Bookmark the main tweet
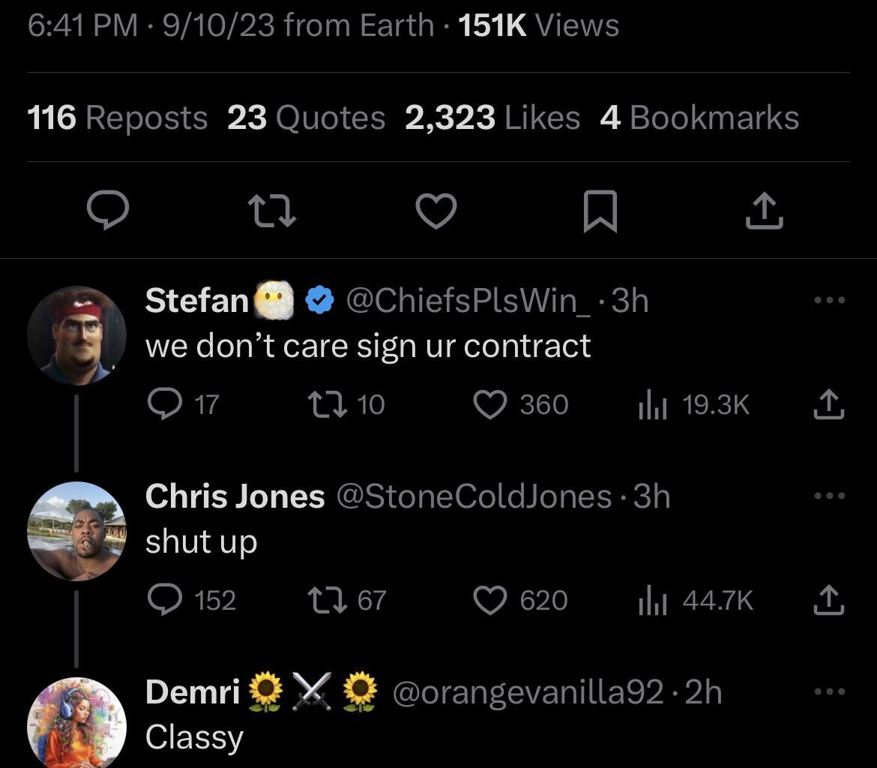877x768 pixels. coord(600,211)
